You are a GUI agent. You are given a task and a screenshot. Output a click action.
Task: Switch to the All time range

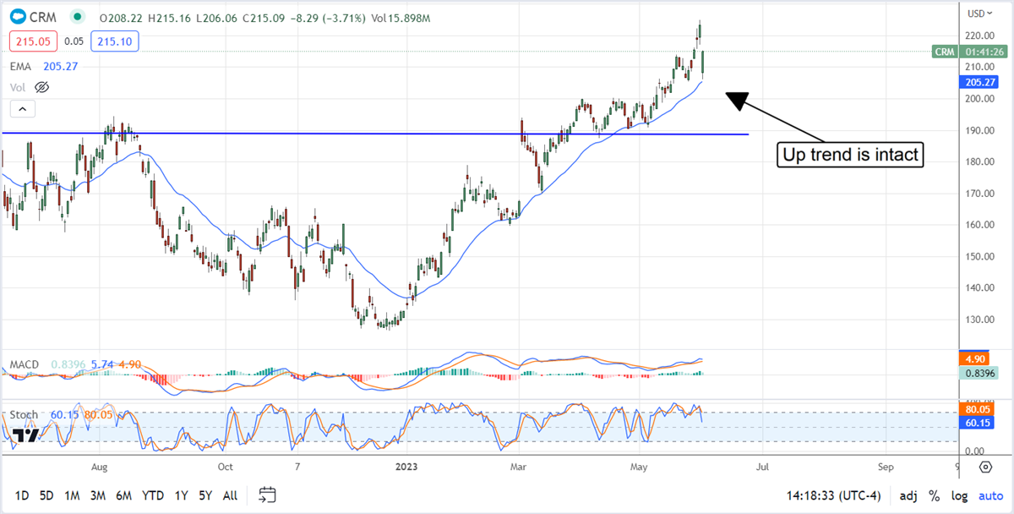230,495
